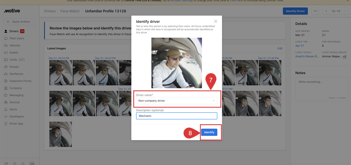The width and height of the screenshot is (351, 165).
Task: Open the AM user avatar menu
Action: pos(32,163)
